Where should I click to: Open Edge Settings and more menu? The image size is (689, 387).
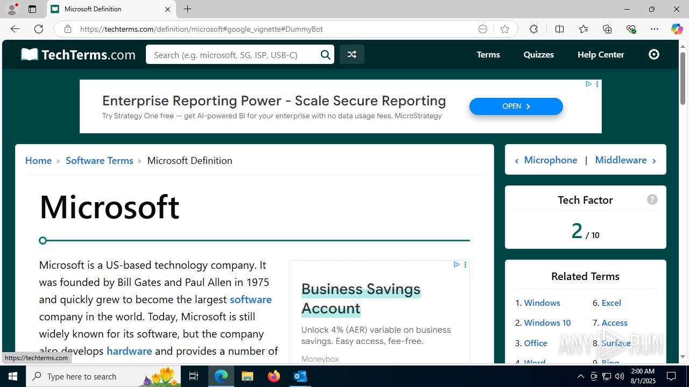[x=655, y=29]
